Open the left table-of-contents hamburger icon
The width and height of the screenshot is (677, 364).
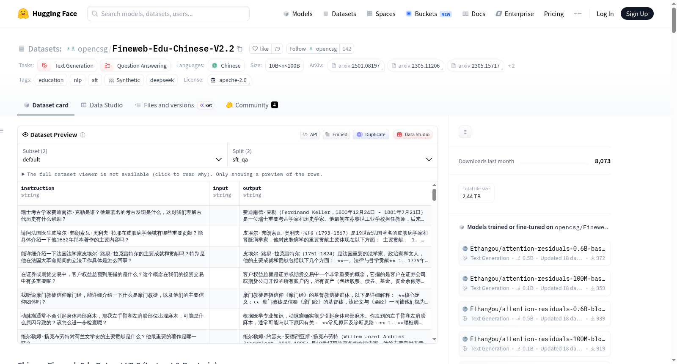[x=2, y=131]
